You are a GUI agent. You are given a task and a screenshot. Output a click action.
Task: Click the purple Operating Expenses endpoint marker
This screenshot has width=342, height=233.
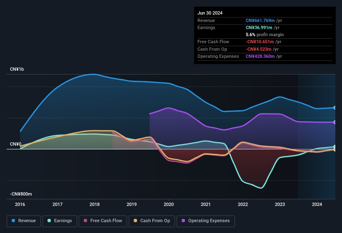pyautogui.click(x=335, y=122)
